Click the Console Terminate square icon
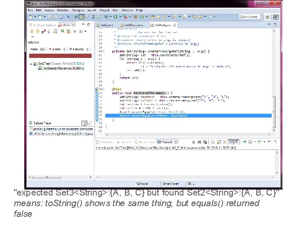This screenshot has height=230, width=307. tap(194, 142)
